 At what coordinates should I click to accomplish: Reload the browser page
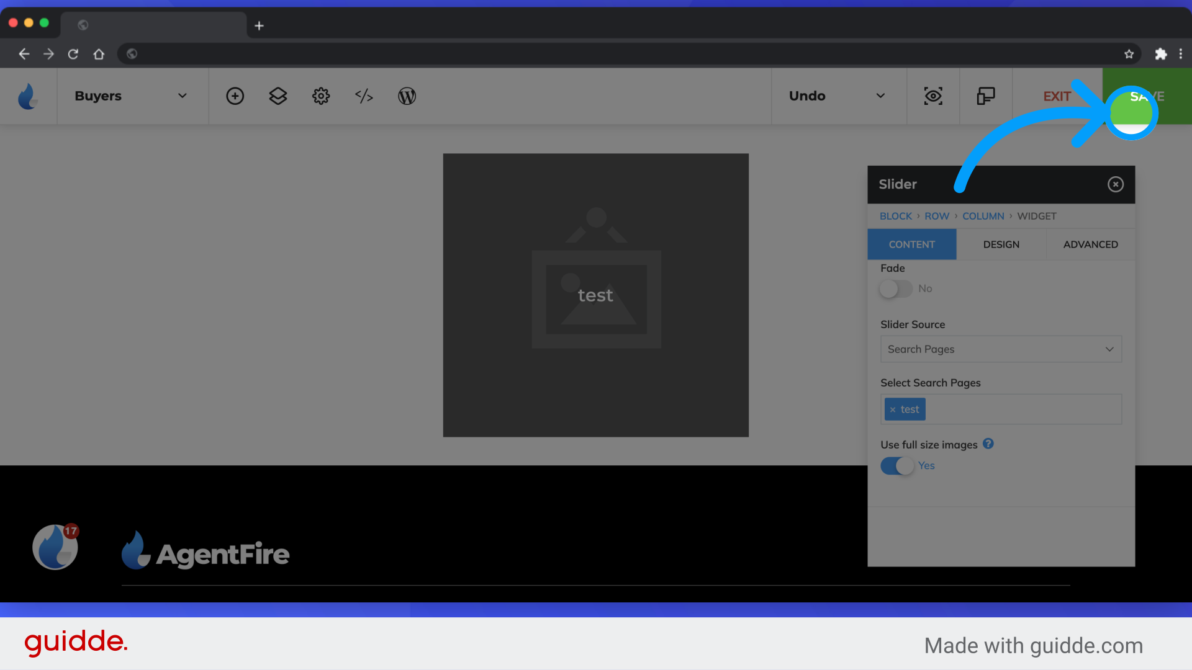73,54
